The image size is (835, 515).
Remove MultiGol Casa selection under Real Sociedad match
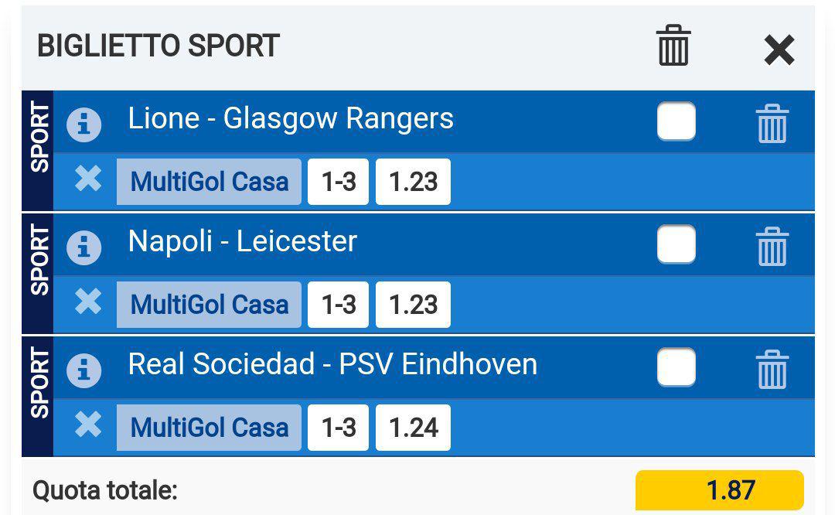88,425
